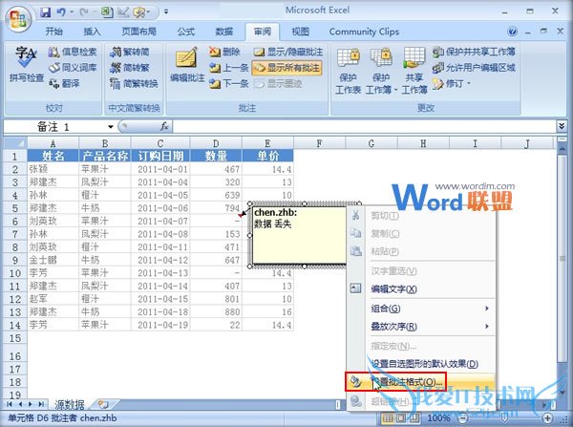
Task: Click 允许用户编辑区域
Action: point(474,68)
